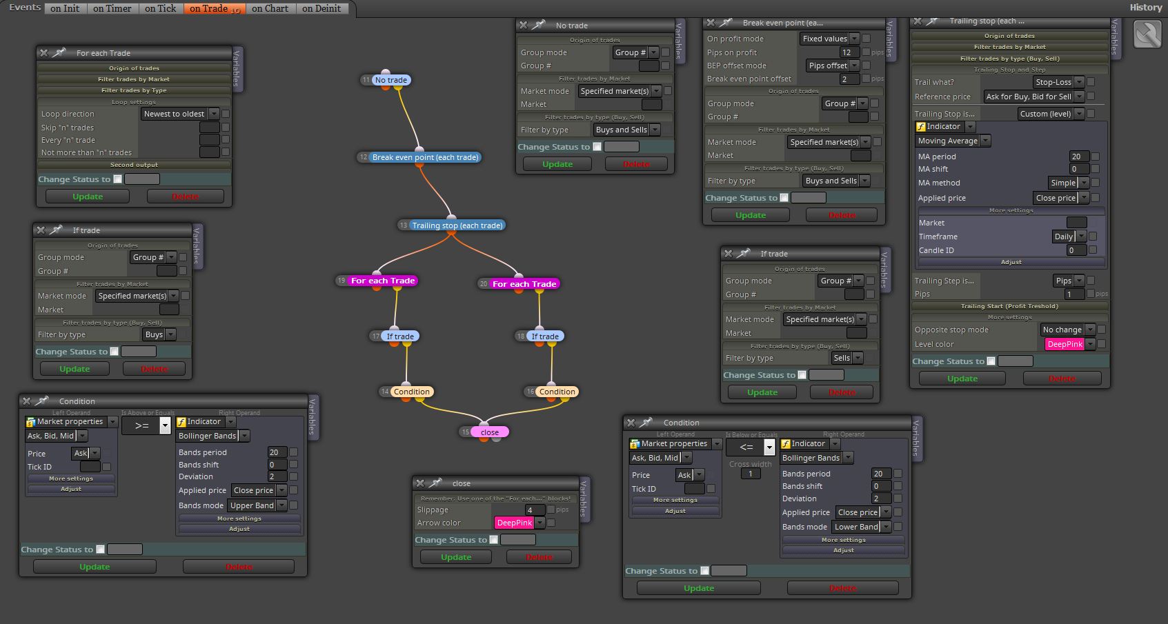Select the 'No trade' node 11
Image resolution: width=1168 pixels, height=624 pixels.
[390, 80]
